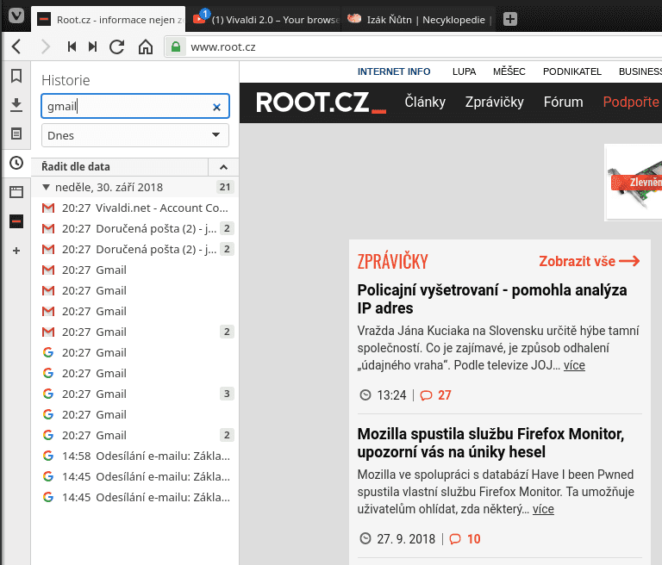This screenshot has height=565, width=662.
Task: Open the MĚŠEC link
Action: (509, 71)
